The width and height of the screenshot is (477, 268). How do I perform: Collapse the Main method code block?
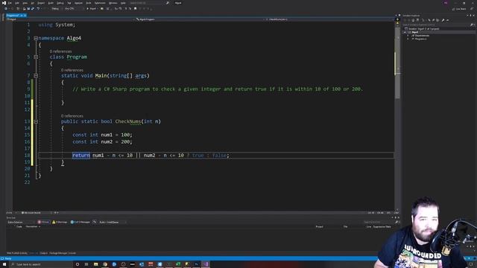click(36, 75)
